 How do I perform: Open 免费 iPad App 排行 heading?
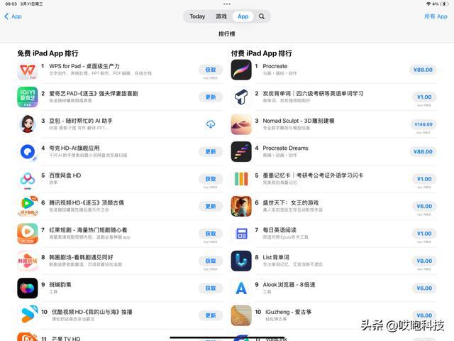coord(48,53)
